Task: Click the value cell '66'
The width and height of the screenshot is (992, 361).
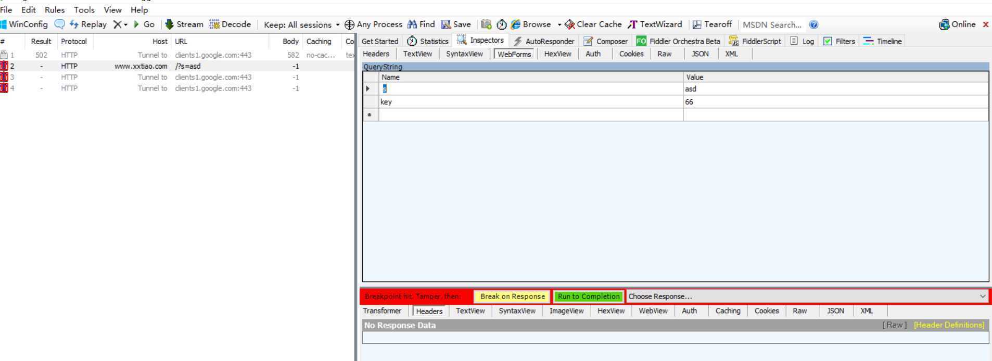Action: tap(836, 102)
